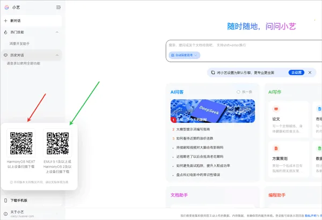Collapse the sidebar with the menu icon
Image resolution: width=322 pixels, height=220 pixels.
point(58,8)
